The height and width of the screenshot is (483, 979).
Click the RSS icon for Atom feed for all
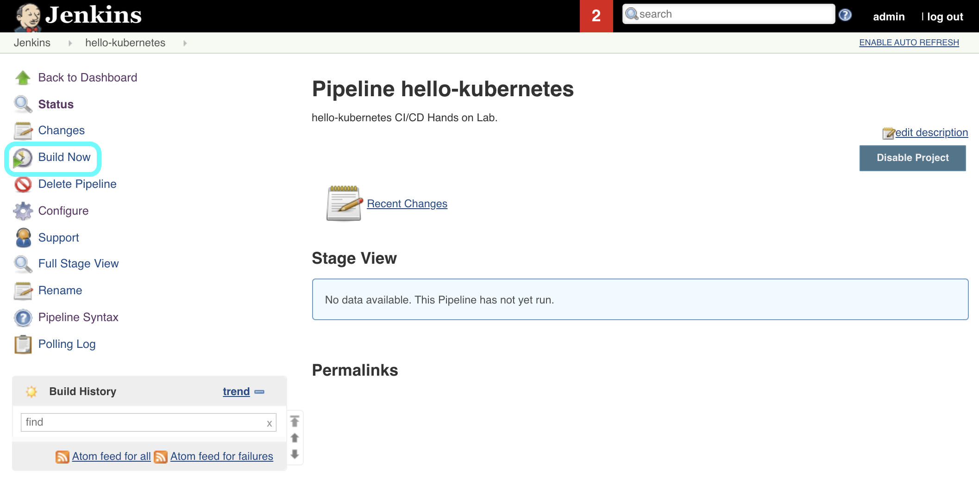[x=62, y=457]
